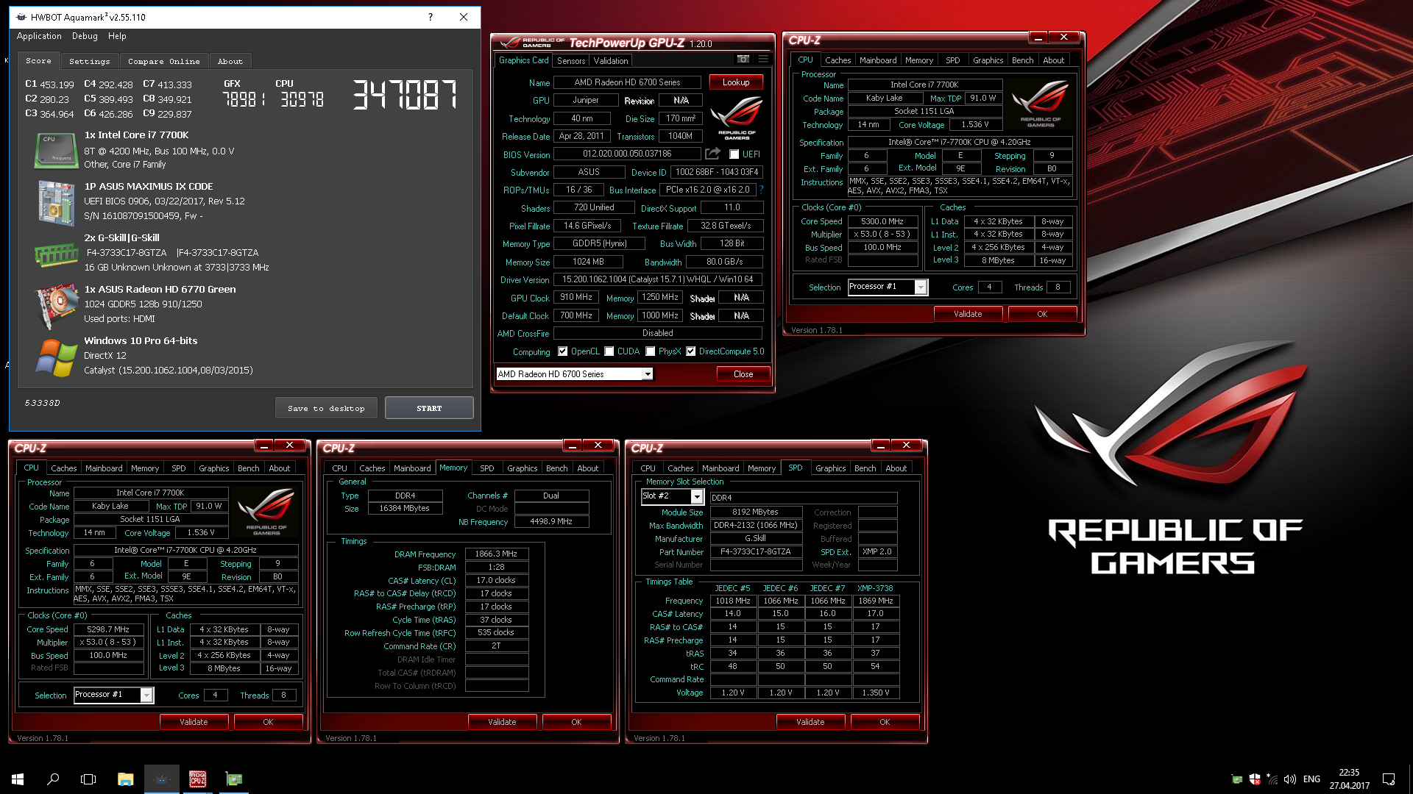The image size is (1413, 794).
Task: Toggle the PhysX checkbox
Action: (651, 351)
